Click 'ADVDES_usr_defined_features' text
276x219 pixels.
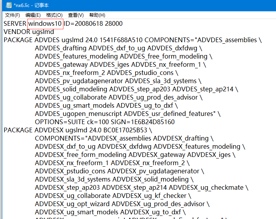pos(169,114)
